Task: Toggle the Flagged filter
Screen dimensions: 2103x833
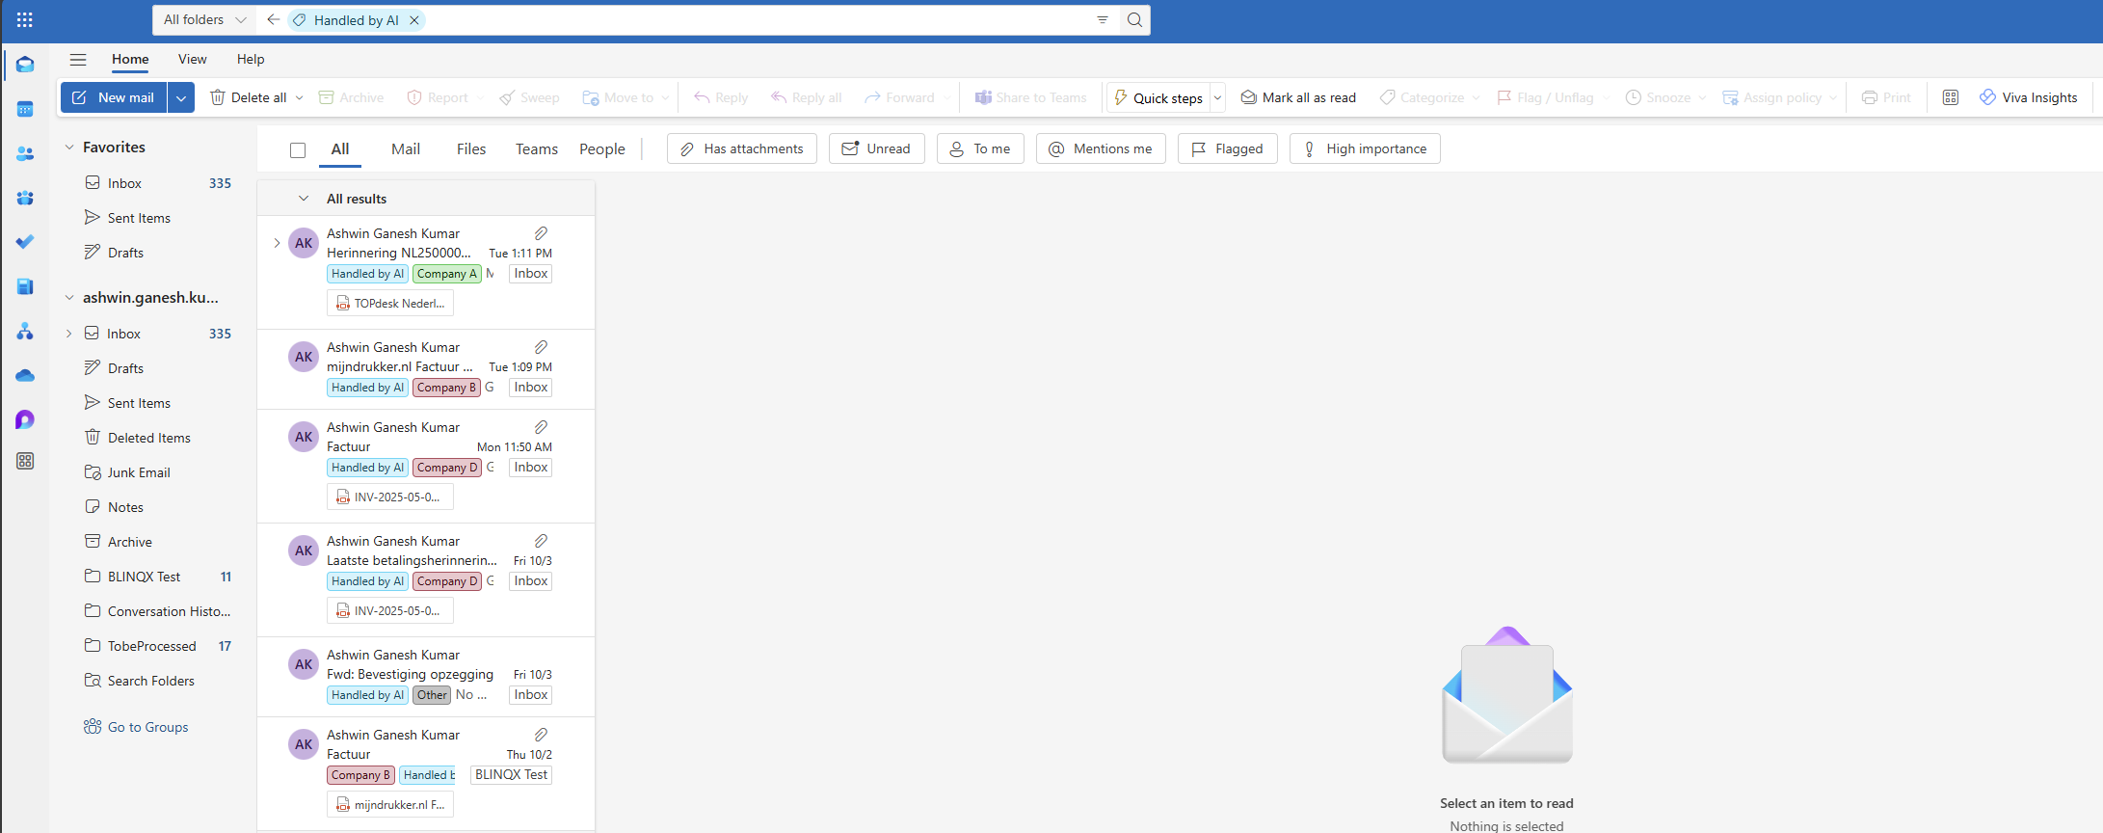Action: (x=1228, y=148)
